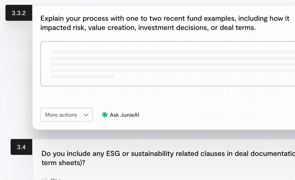The width and height of the screenshot is (295, 180).
Task: Click the 'Explain your process' question text
Action: (x=165, y=19)
